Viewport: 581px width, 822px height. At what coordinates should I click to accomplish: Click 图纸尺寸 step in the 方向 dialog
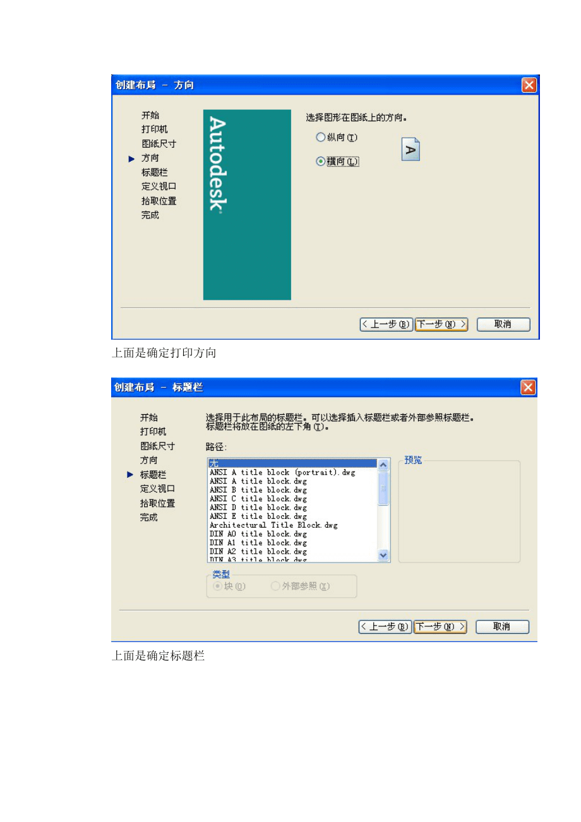(x=159, y=144)
